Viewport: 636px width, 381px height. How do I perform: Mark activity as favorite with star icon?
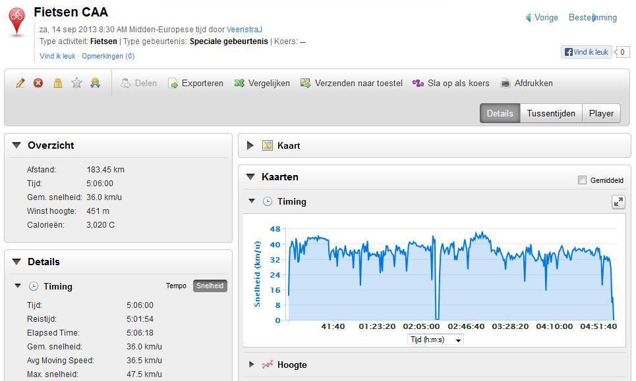(x=76, y=83)
